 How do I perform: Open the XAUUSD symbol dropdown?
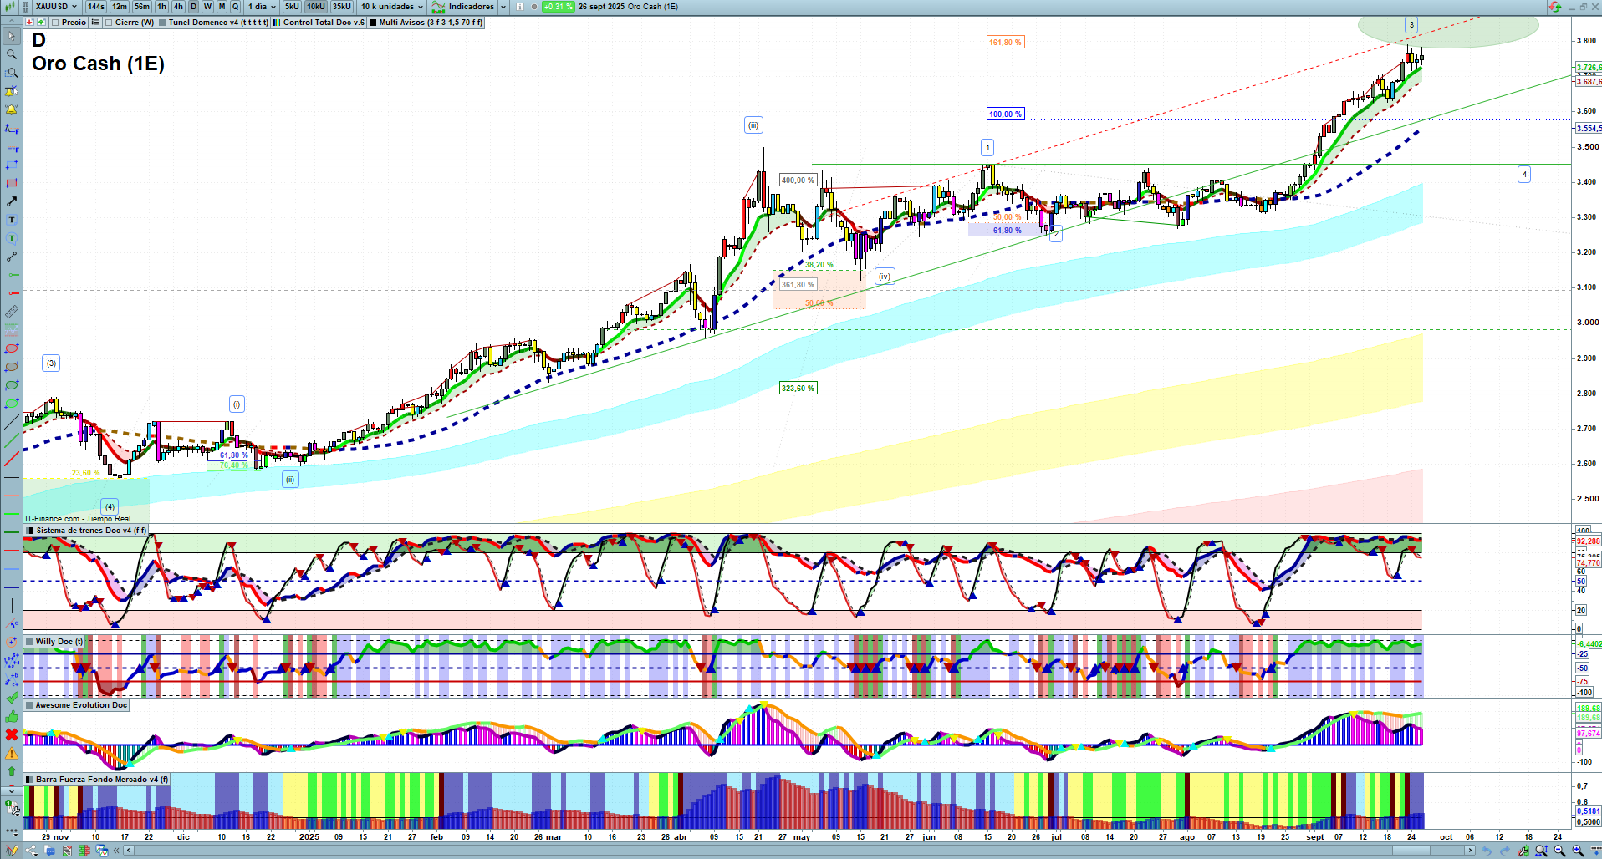coord(55,7)
